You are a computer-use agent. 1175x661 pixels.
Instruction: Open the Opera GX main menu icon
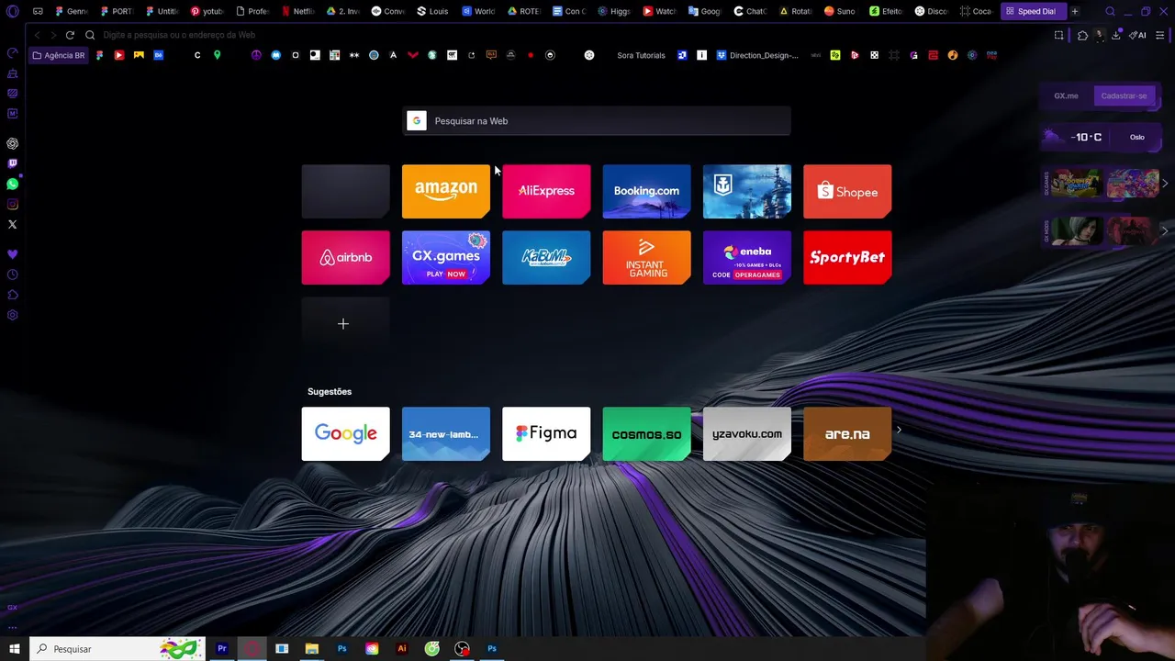[x=13, y=12]
